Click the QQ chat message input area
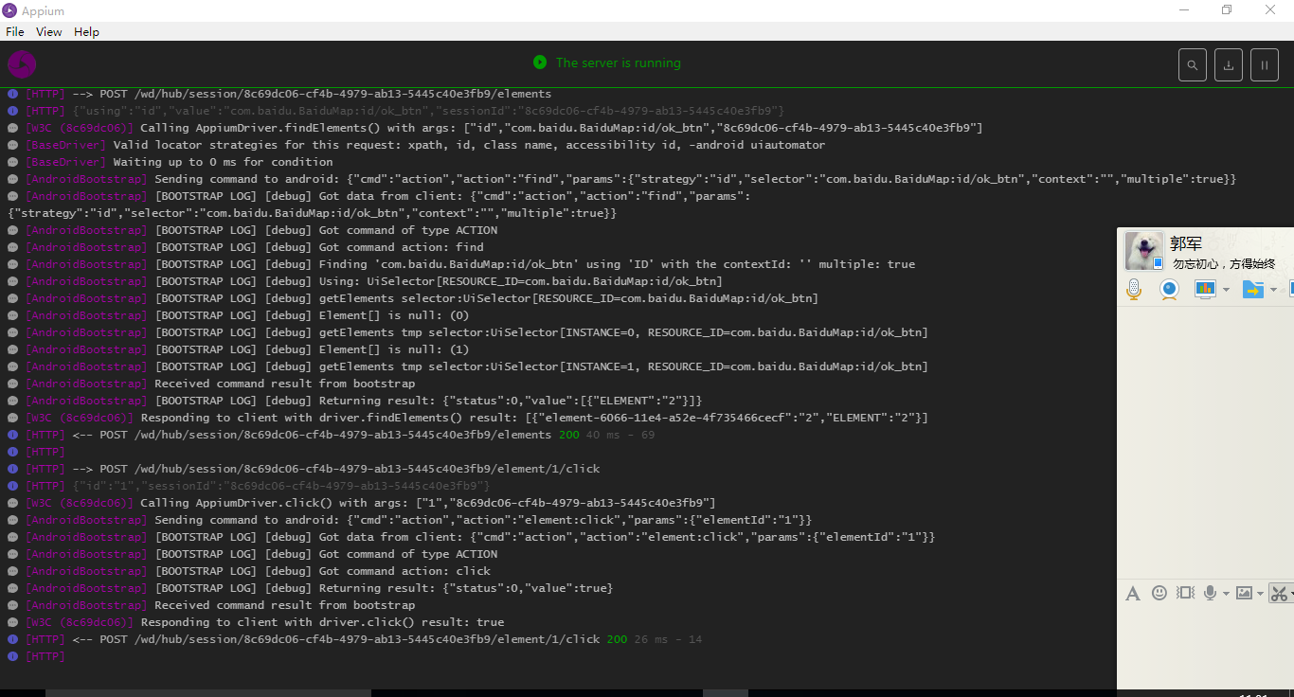 click(1206, 646)
